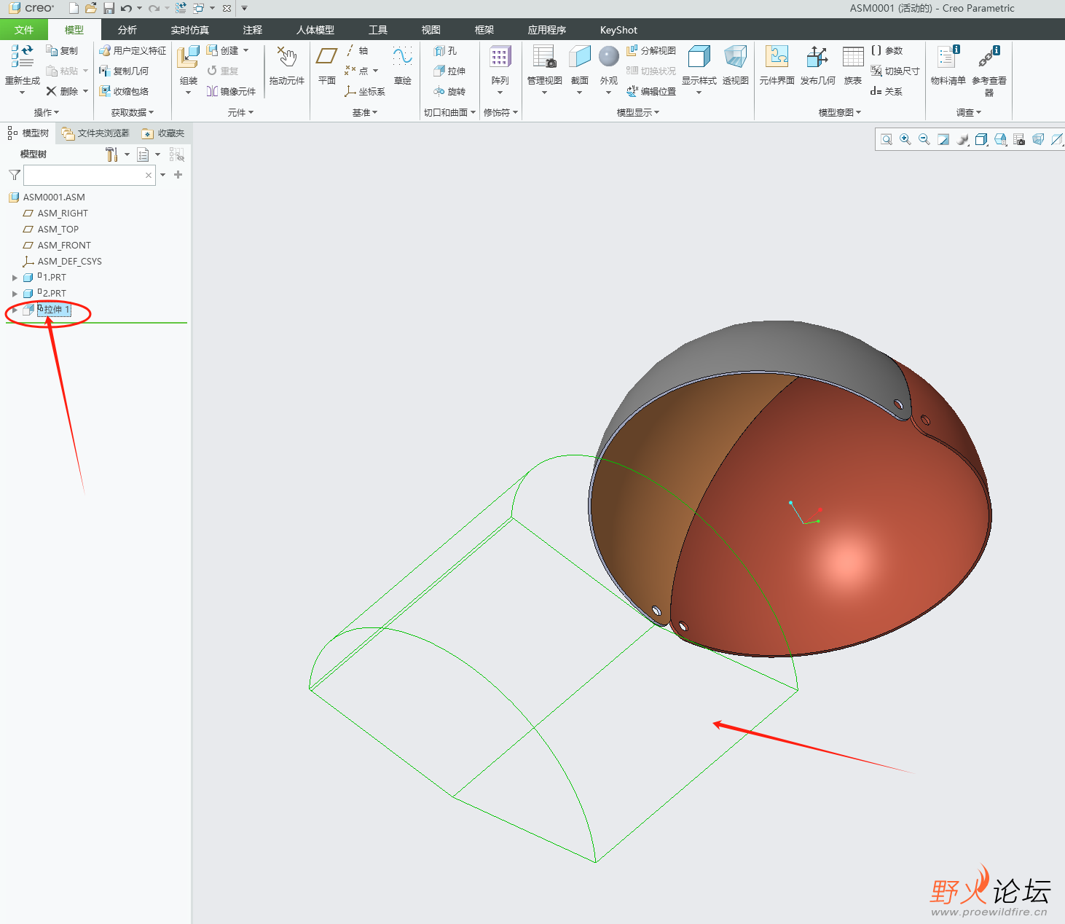Click the 拉伸 extrude tool in ribbon
The width and height of the screenshot is (1065, 924).
point(449,71)
